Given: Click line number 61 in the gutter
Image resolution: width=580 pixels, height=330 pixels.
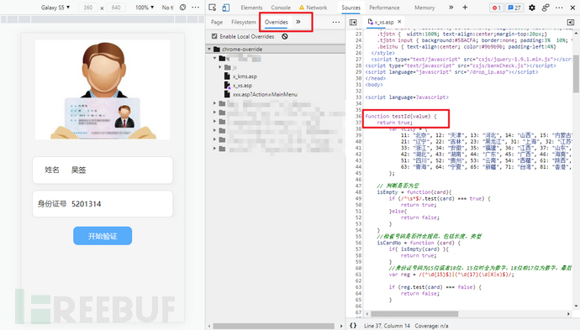Looking at the screenshot, I should 358,275.
